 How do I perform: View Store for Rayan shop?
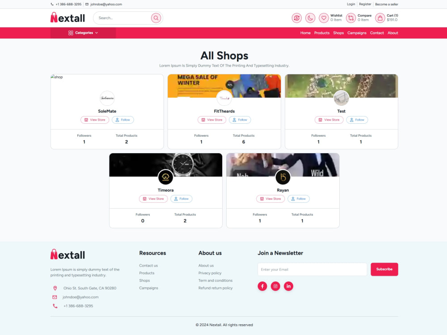[x=270, y=199]
